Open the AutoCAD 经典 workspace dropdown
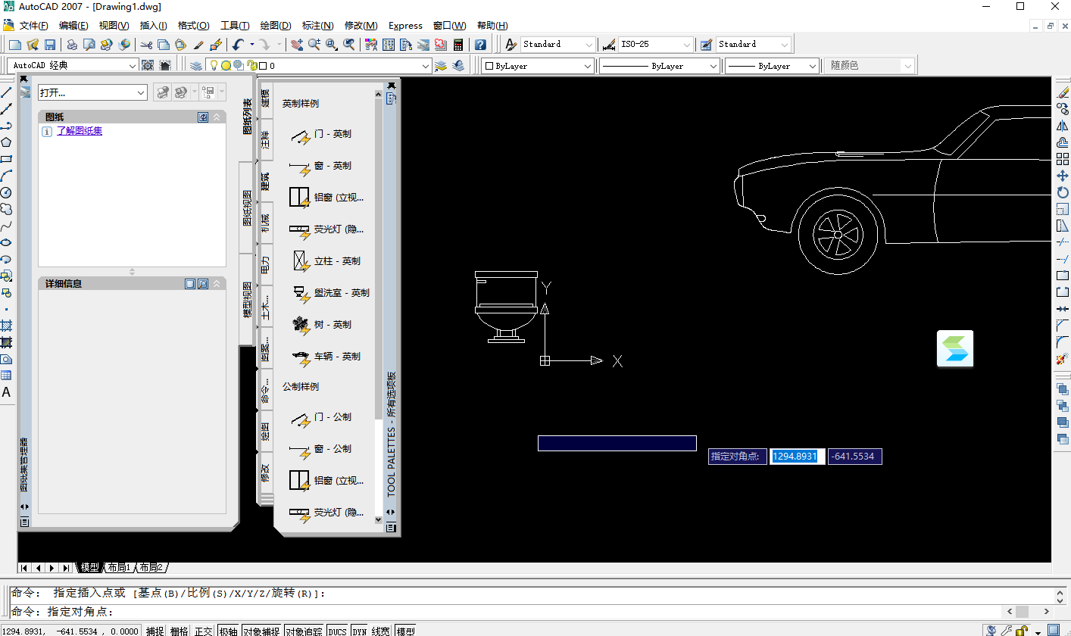This screenshot has width=1071, height=636. coord(73,66)
